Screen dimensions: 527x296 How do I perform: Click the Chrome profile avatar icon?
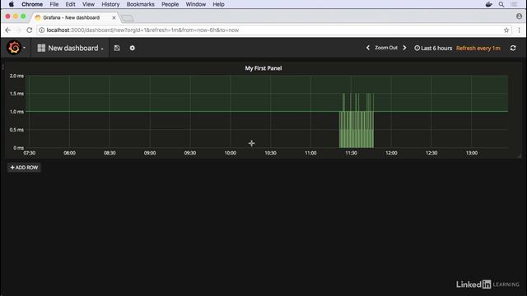[519, 16]
